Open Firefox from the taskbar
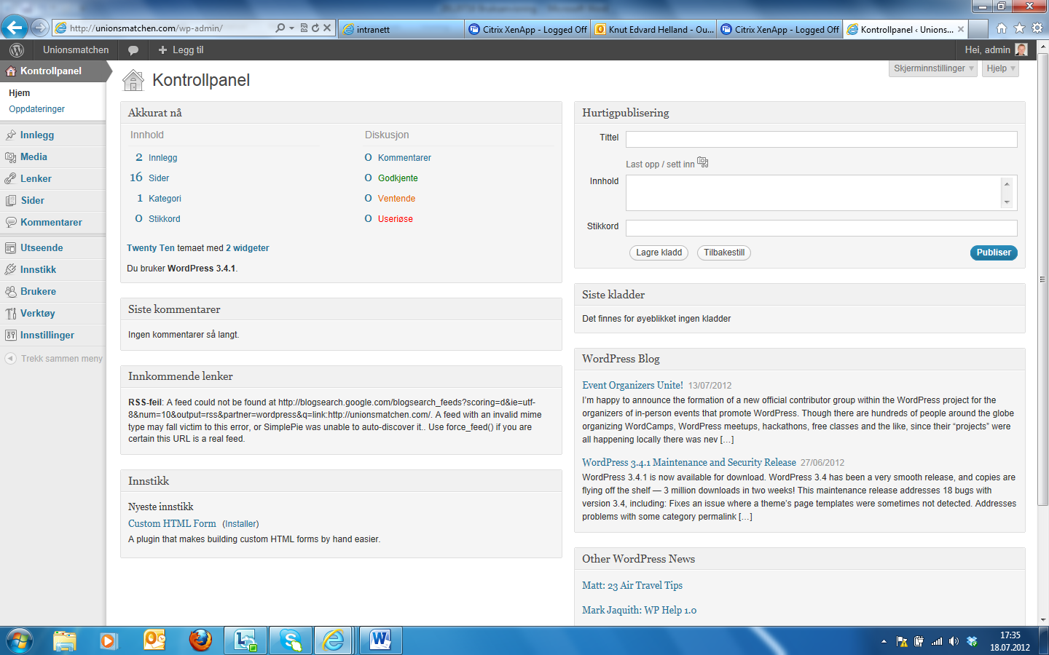1049x655 pixels. [200, 640]
